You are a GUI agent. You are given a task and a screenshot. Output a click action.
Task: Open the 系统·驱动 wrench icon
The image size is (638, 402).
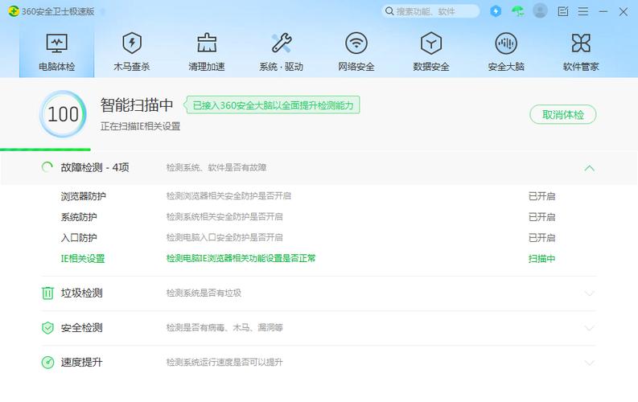(x=282, y=43)
